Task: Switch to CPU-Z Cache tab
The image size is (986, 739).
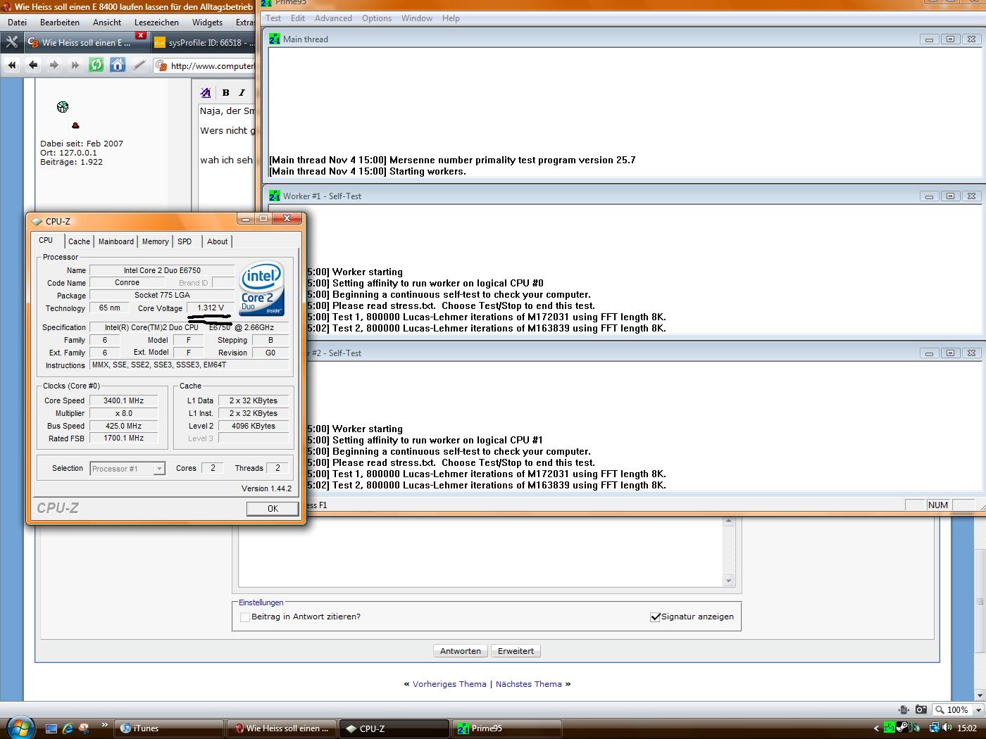Action: click(79, 241)
